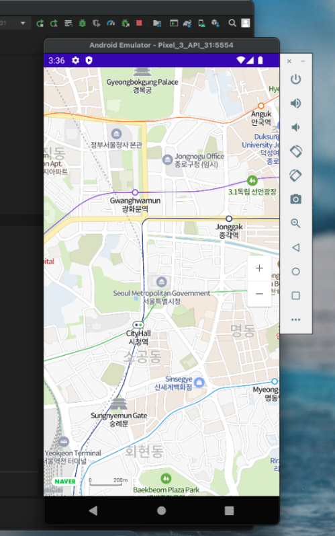Viewport: 335px width, 536px height.
Task: Tap Android navigation bar Home button
Action: coord(161,510)
